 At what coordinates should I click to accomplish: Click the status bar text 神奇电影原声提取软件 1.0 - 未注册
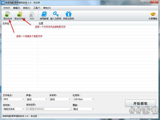click(x=20, y=116)
